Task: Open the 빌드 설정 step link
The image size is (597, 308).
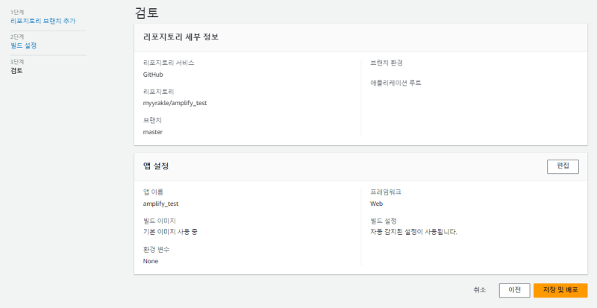Action: pyautogui.click(x=23, y=45)
